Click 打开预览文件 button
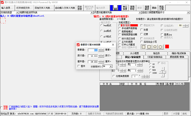 click(x=24, y=8)
